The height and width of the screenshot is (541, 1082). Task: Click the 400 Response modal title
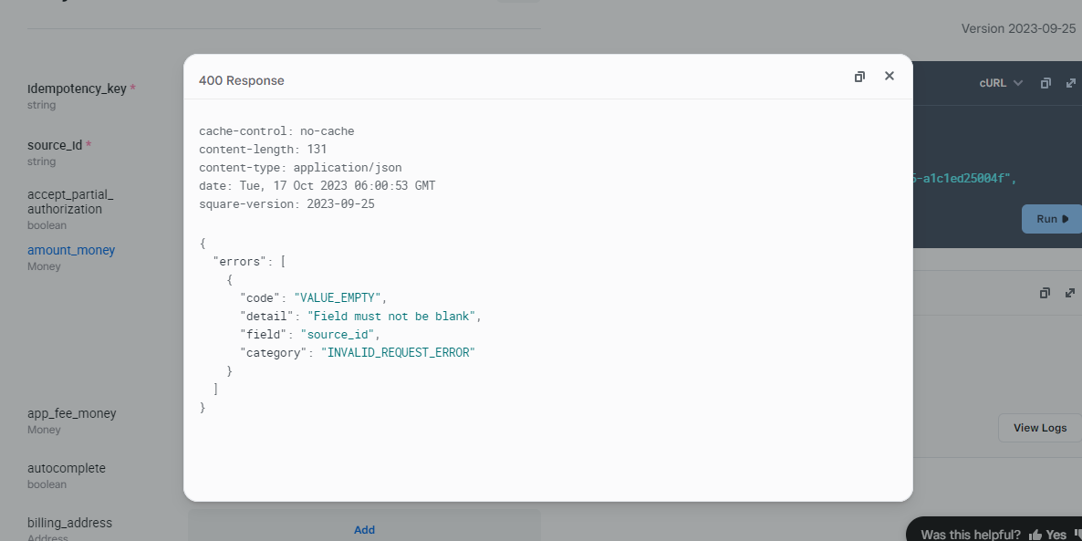point(242,80)
